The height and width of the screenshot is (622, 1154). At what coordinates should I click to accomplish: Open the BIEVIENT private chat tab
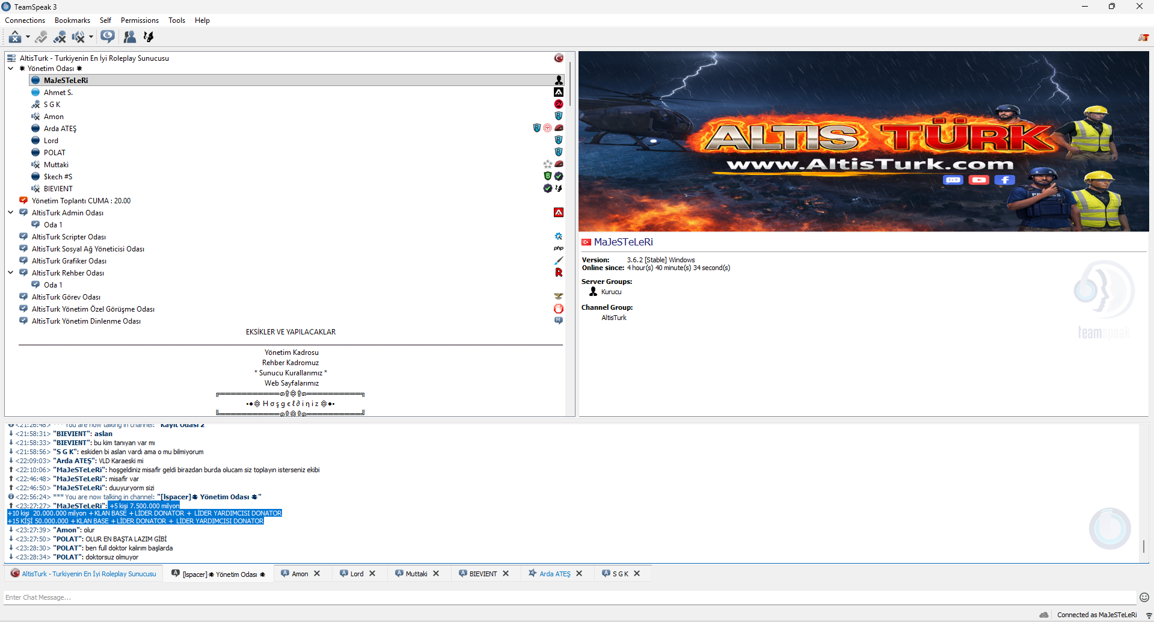pos(483,574)
